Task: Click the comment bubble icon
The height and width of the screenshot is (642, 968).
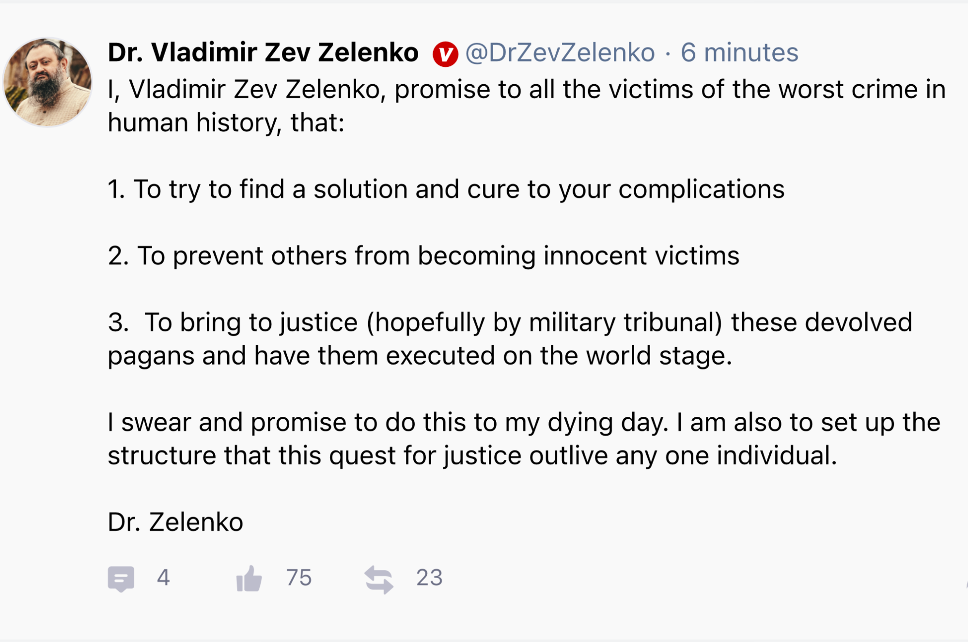Action: pos(121,578)
